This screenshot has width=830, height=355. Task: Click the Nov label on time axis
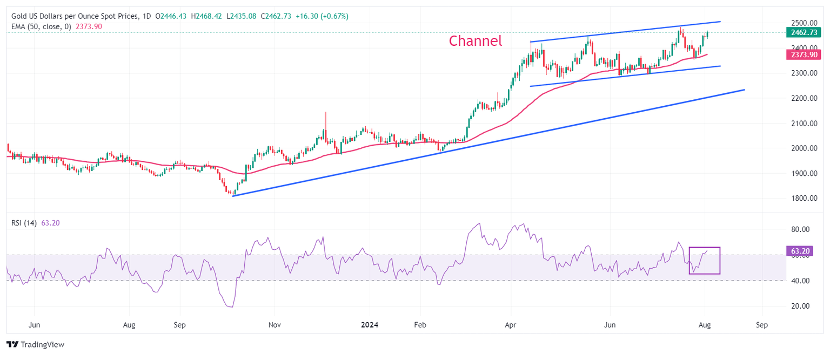coord(274,325)
